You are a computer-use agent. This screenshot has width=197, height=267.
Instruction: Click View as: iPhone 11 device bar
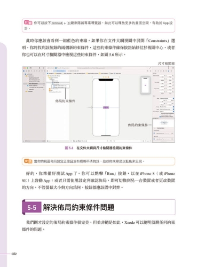[x=80, y=141]
